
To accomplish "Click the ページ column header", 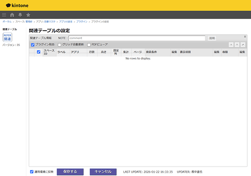I will [x=138, y=52].
